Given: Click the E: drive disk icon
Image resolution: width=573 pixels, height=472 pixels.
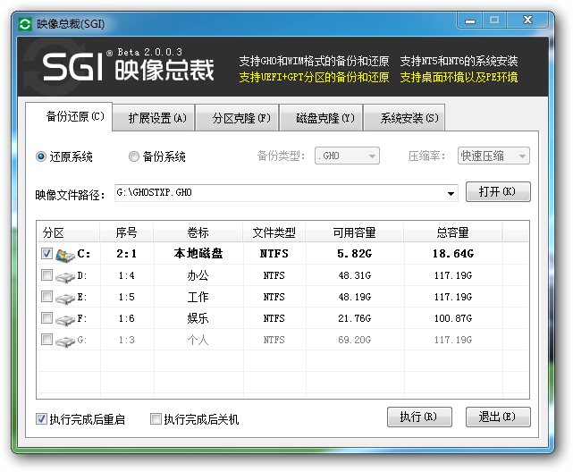Looking at the screenshot, I should pyautogui.click(x=65, y=299).
